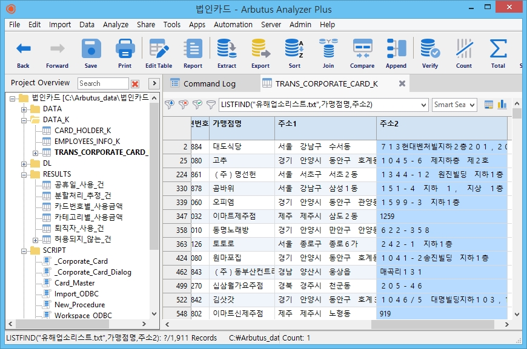Viewport: 527px width, 349px height.
Task: Select the 공휴일_사용_건 result table
Action: point(79,185)
